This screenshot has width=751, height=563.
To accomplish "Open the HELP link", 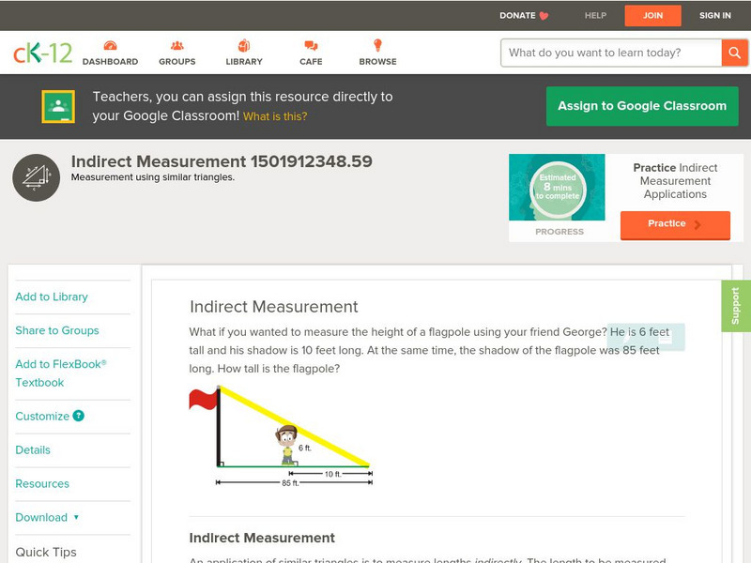I will [x=595, y=16].
